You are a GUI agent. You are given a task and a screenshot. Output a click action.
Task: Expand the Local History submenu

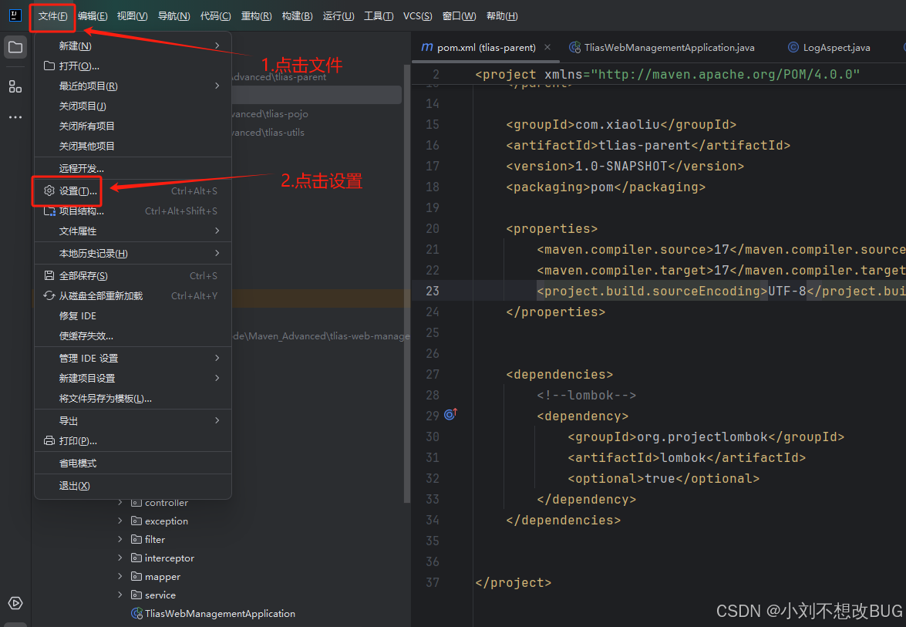217,253
